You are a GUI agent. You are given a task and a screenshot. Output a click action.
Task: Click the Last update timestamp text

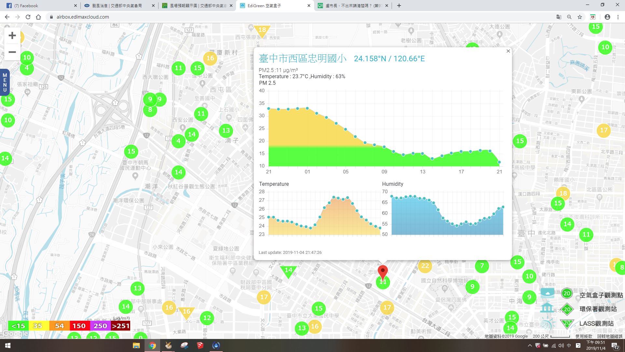coord(290,253)
